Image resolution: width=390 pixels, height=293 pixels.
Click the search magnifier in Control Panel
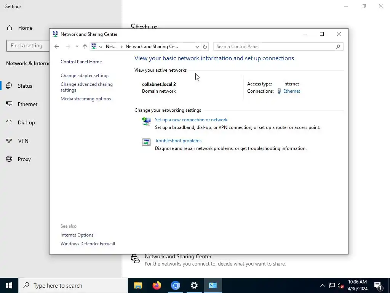click(x=338, y=47)
